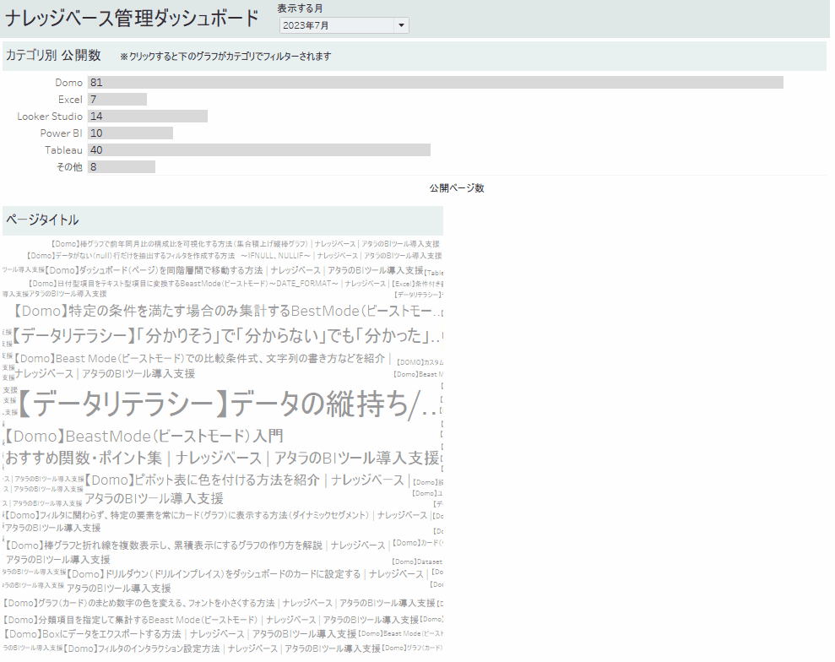Select the 「分かりそう」で「分からない」 データリテラシー title
Viewport: 835px width, 662px height.
(227, 335)
